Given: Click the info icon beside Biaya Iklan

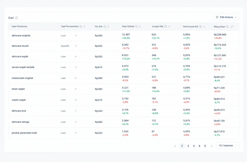Looking at the screenshot, I should pyautogui.click(x=227, y=27).
